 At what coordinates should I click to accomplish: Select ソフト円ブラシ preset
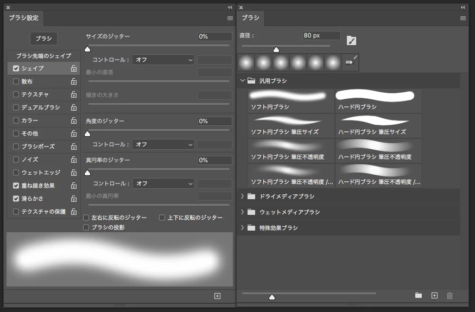click(291, 100)
